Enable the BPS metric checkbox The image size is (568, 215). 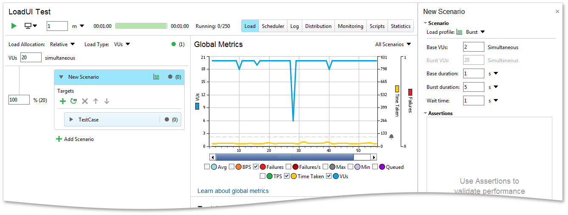point(232,167)
